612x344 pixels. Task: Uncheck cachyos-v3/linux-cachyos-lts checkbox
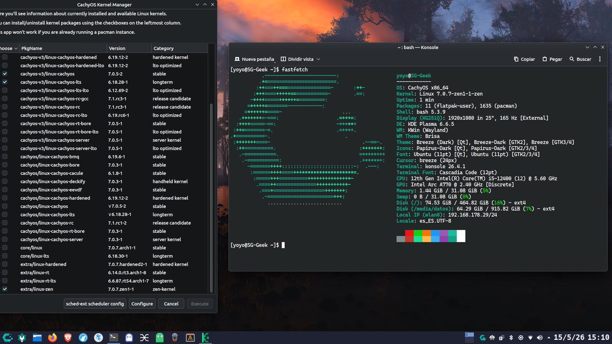(x=5, y=82)
